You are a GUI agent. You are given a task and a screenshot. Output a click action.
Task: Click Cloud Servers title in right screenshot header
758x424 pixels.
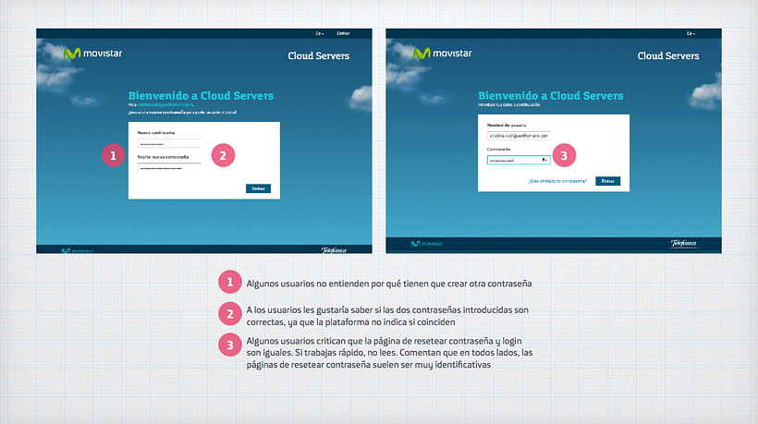668,56
